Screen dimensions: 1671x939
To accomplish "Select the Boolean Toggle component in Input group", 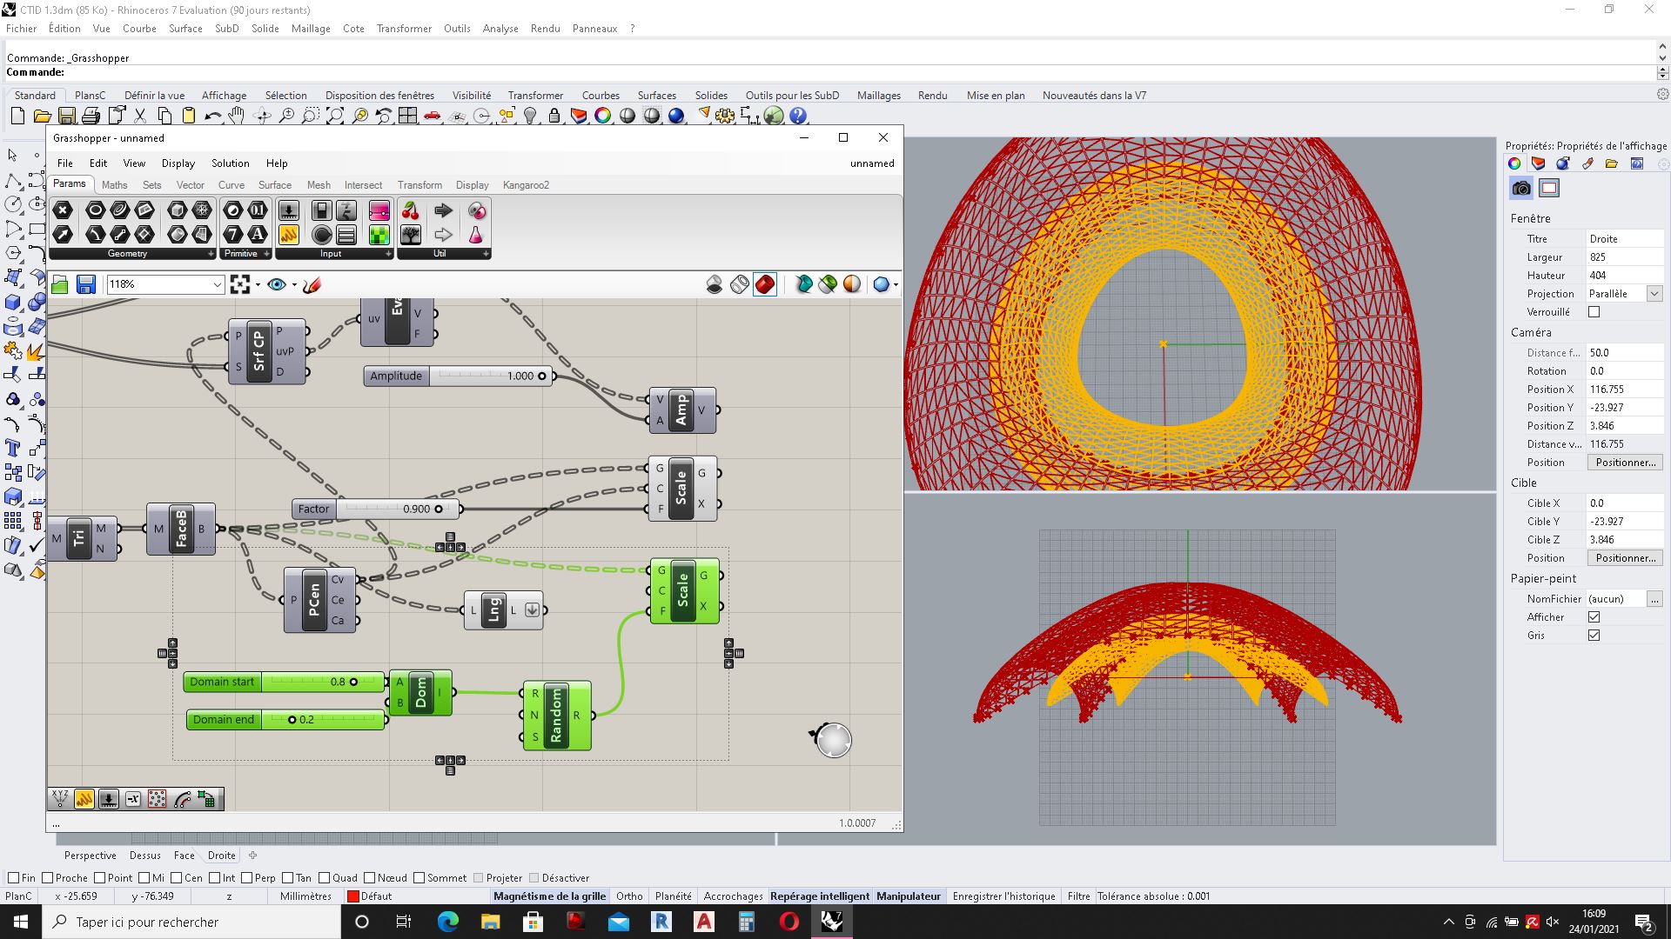I will [322, 210].
